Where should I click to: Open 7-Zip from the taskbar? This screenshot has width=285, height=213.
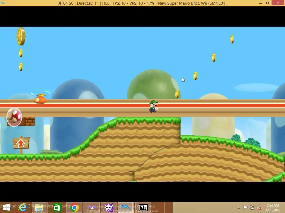[x=143, y=207]
